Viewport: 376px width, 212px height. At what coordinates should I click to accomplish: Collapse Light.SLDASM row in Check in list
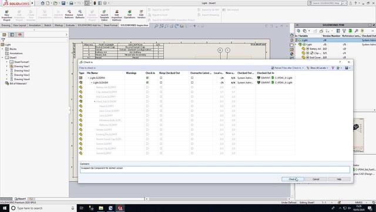point(92,82)
